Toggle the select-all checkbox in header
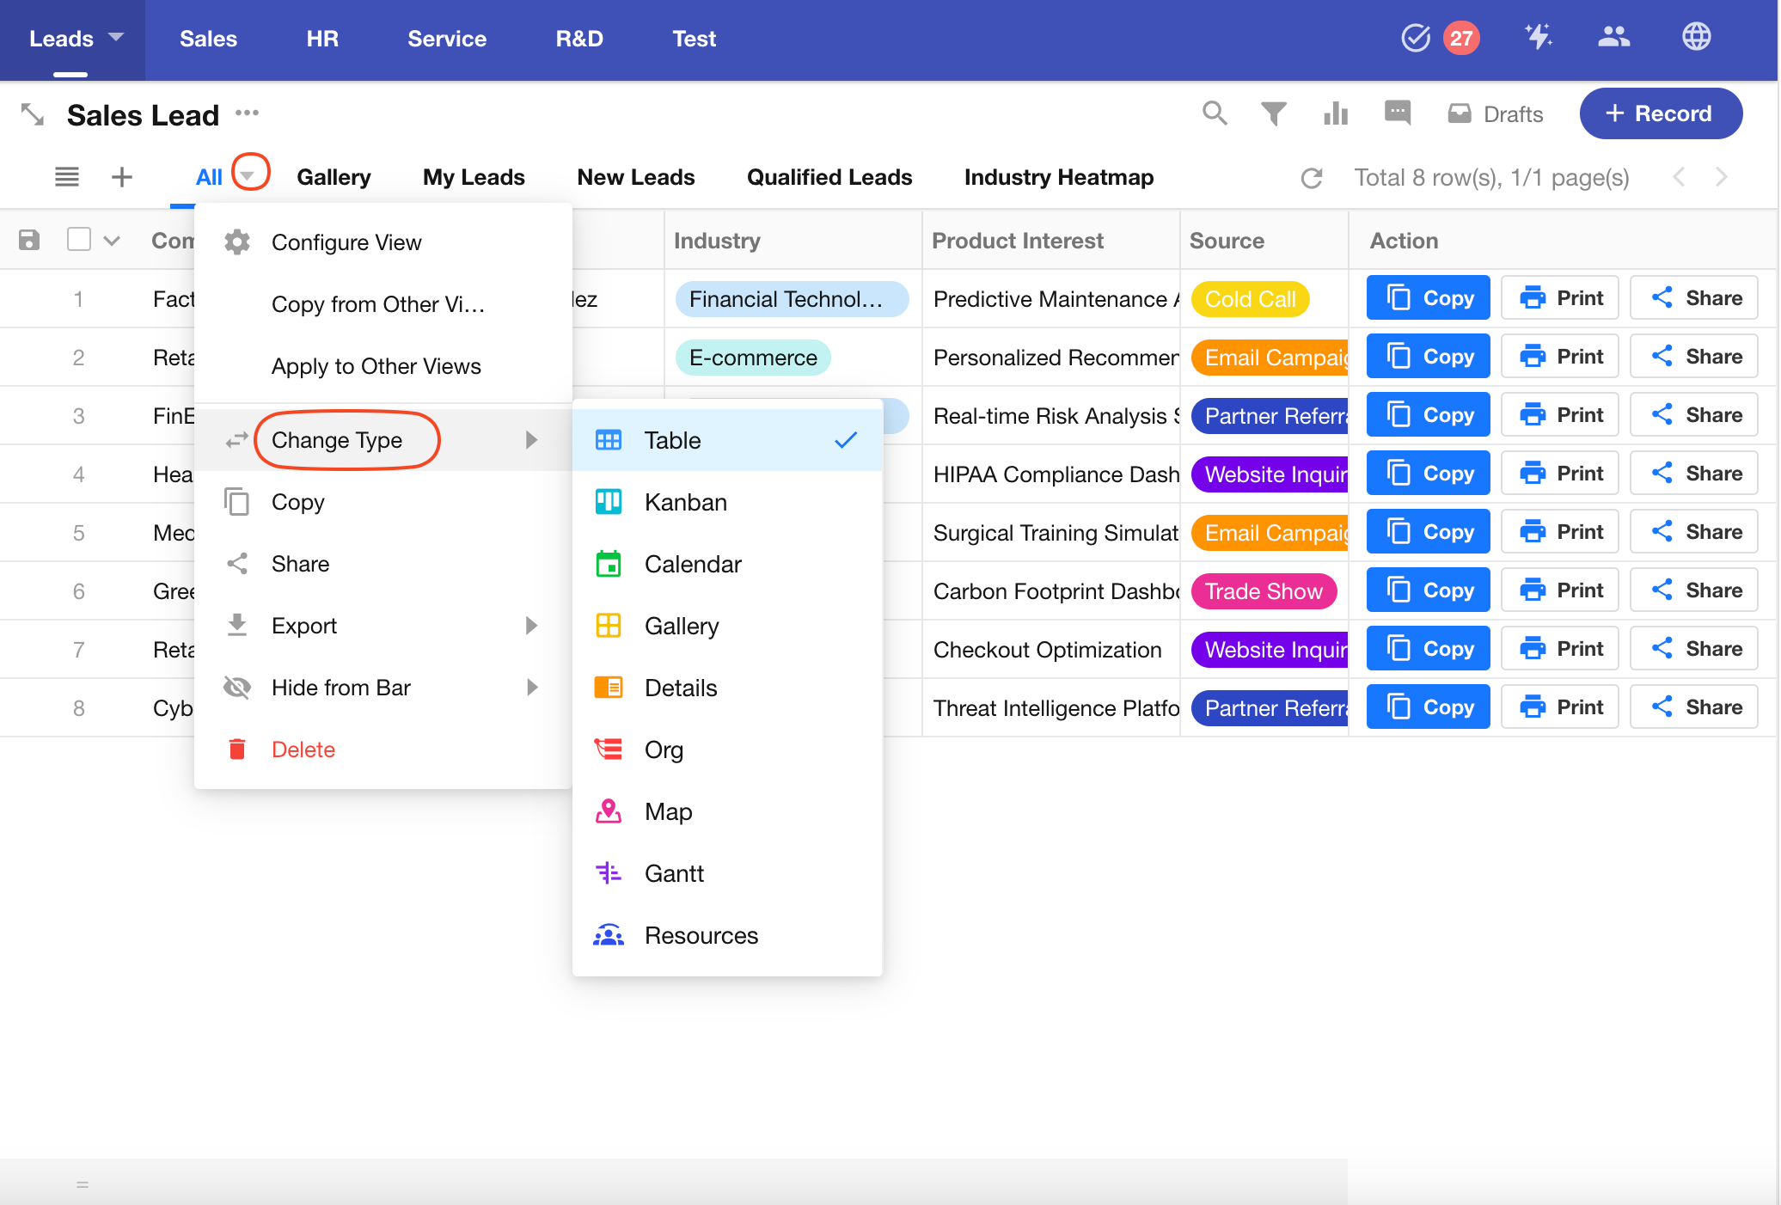 click(x=79, y=239)
